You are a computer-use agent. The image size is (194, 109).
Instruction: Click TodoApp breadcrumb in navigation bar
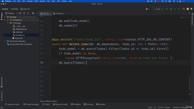(x=14, y=9)
